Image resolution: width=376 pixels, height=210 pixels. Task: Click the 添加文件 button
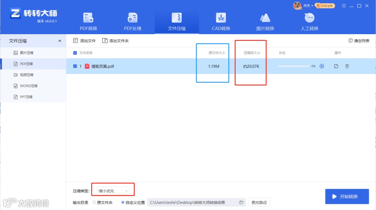point(84,41)
